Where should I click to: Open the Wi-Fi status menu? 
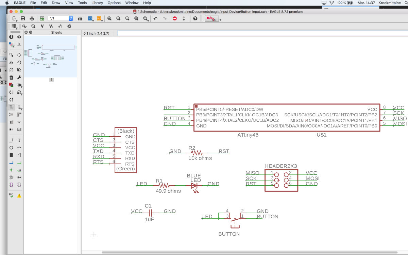331,3
